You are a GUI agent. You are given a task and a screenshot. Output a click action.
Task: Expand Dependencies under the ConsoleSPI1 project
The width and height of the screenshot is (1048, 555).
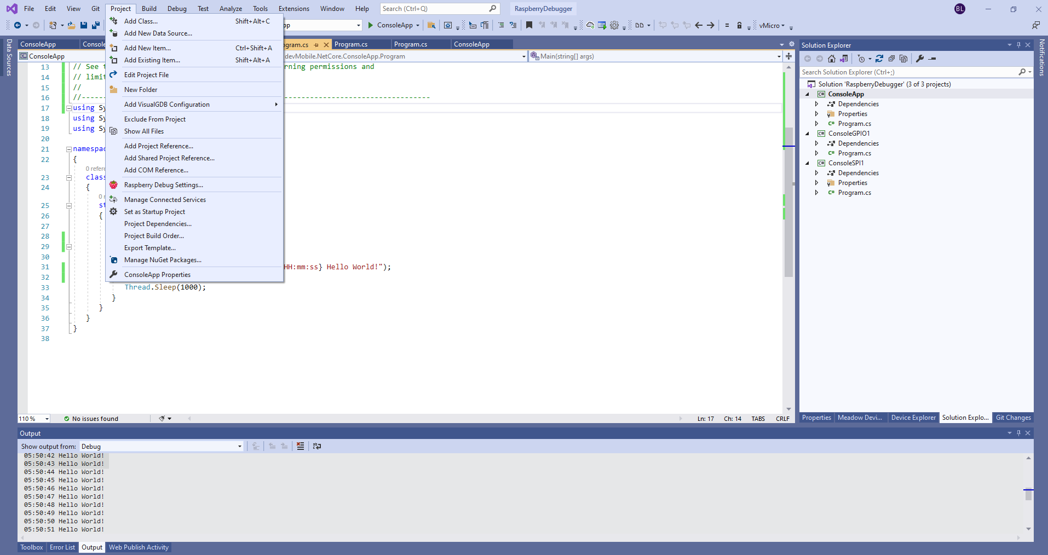point(816,173)
